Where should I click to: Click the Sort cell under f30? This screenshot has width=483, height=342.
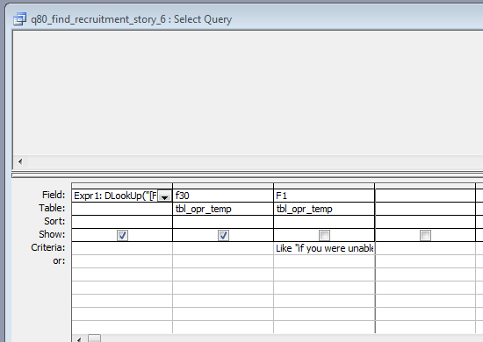pyautogui.click(x=223, y=222)
